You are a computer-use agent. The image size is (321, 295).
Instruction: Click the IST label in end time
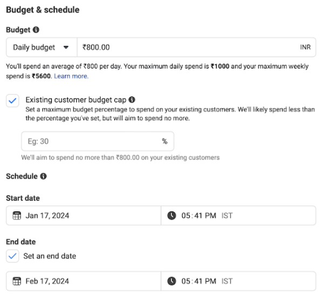(x=227, y=281)
